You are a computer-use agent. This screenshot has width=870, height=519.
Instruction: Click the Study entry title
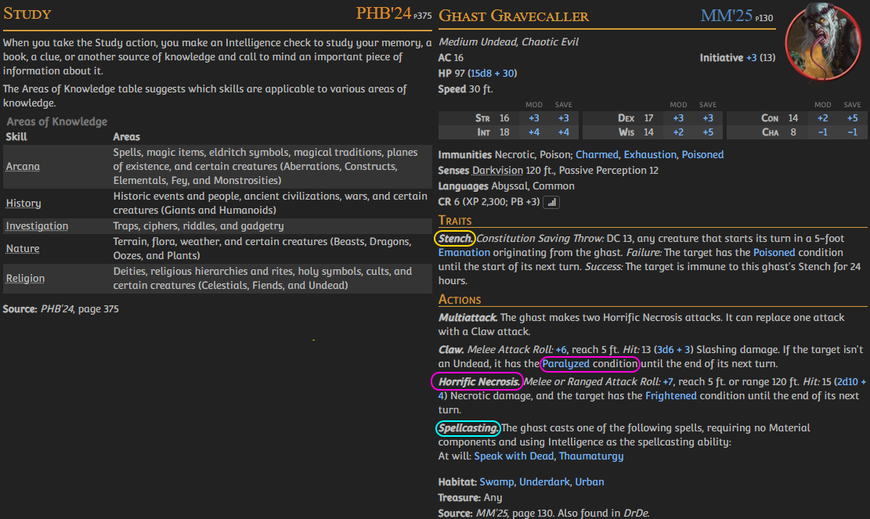click(x=27, y=13)
